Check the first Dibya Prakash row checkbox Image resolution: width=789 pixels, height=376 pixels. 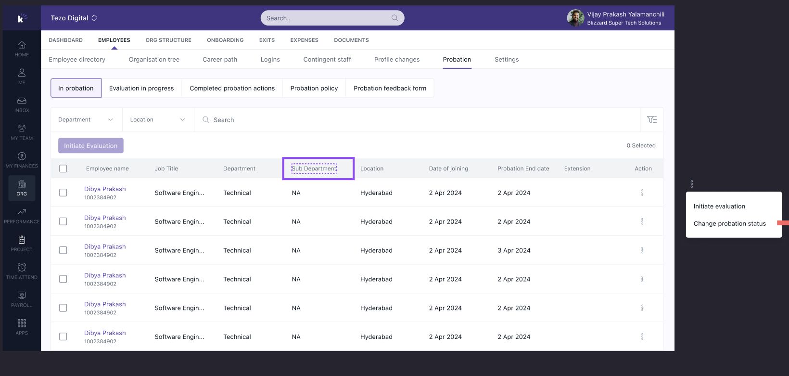(x=63, y=193)
